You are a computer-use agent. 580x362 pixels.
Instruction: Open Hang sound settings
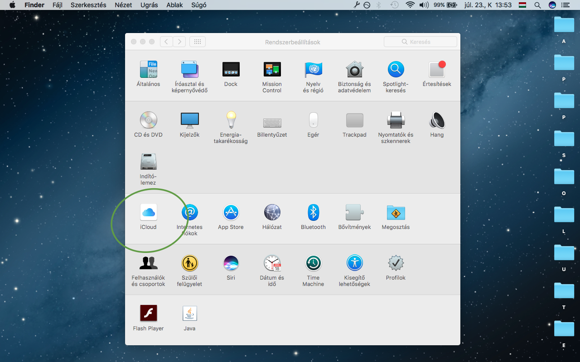tap(437, 124)
